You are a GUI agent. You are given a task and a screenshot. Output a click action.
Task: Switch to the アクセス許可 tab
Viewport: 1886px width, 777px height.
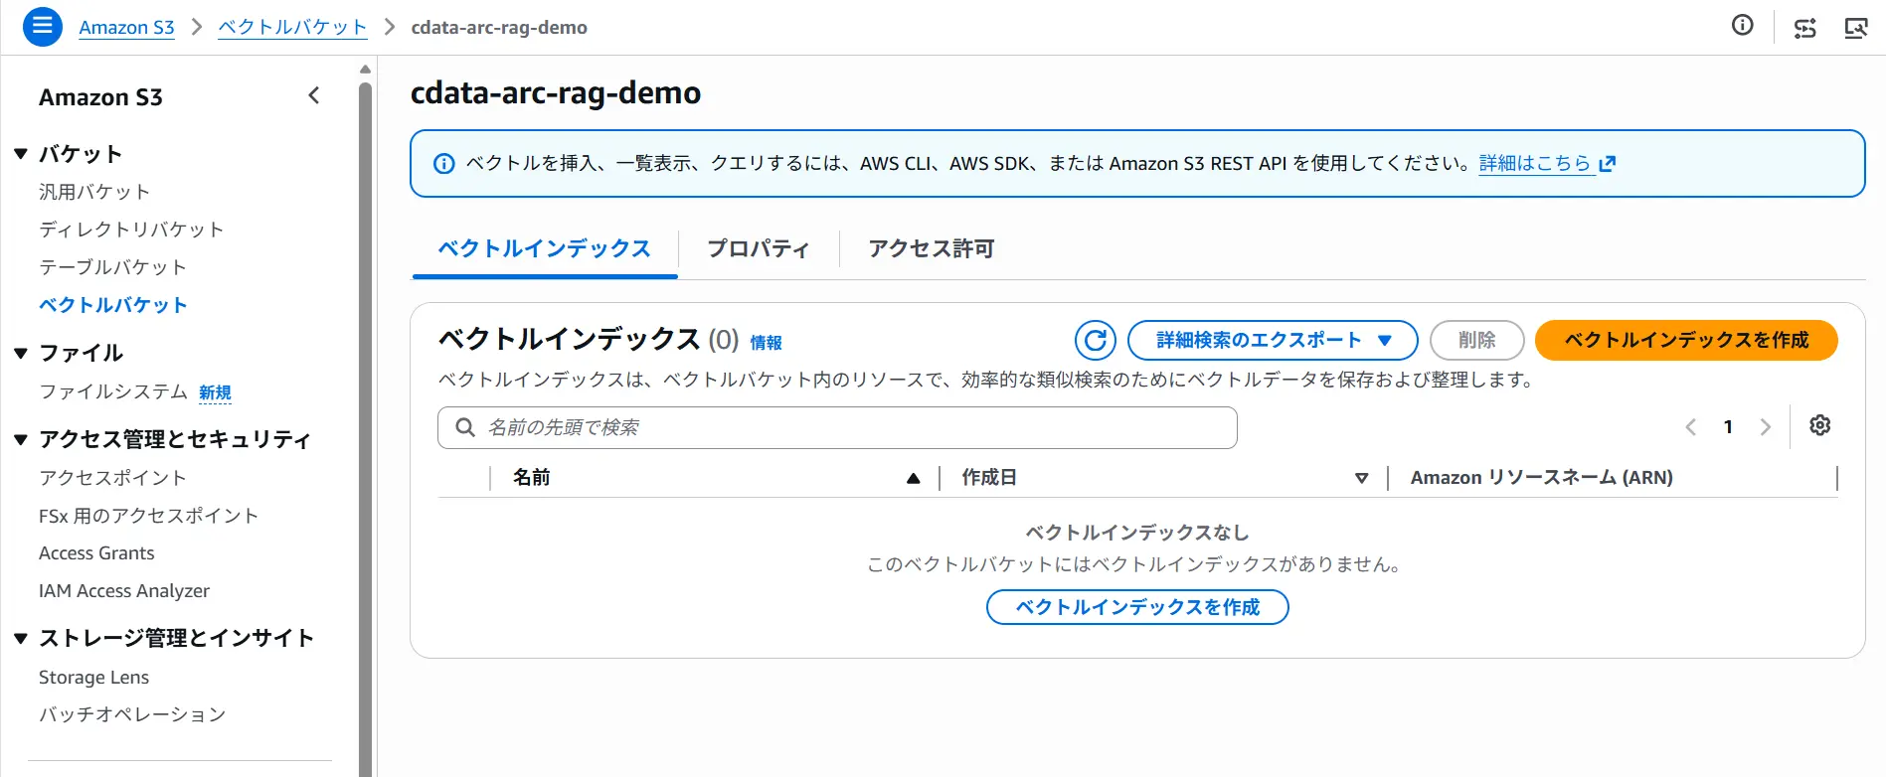[932, 248]
